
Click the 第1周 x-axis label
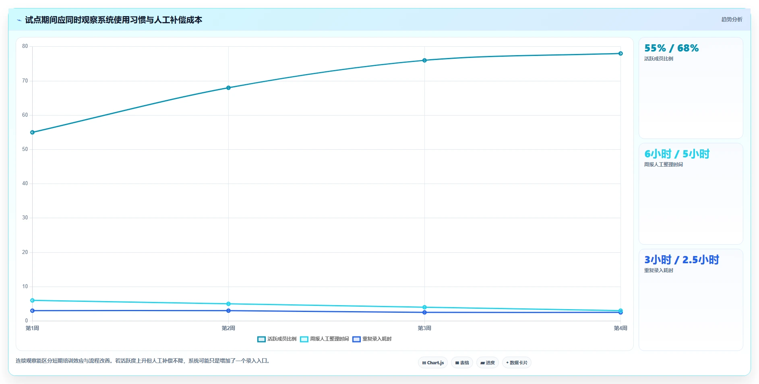(x=32, y=328)
